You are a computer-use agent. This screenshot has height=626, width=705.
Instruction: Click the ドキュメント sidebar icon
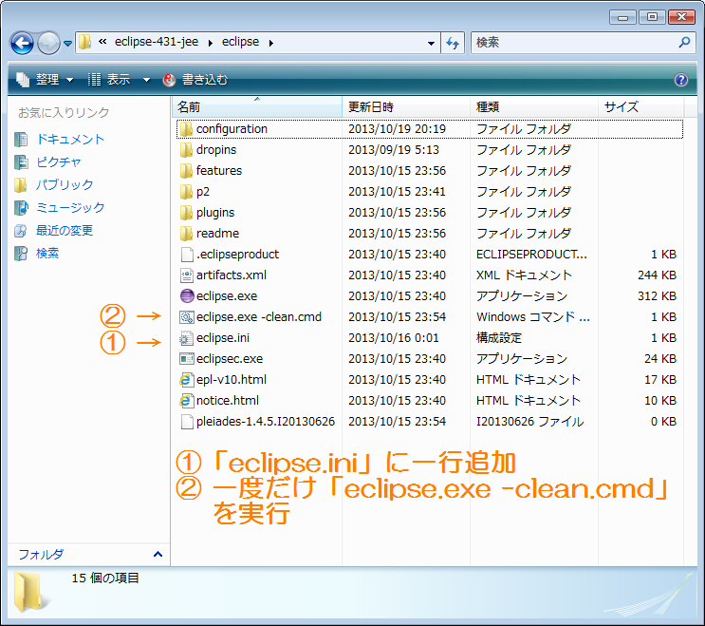click(21, 140)
